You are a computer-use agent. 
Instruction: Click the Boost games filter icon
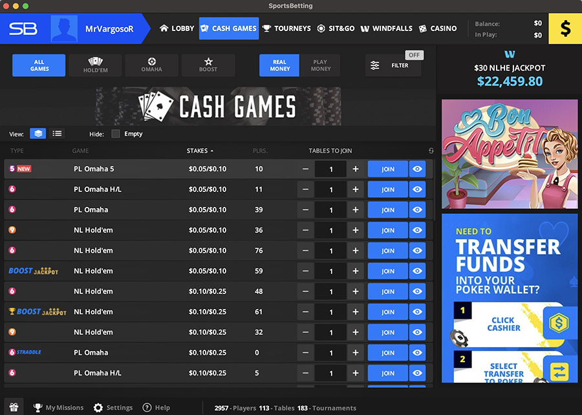(x=208, y=65)
